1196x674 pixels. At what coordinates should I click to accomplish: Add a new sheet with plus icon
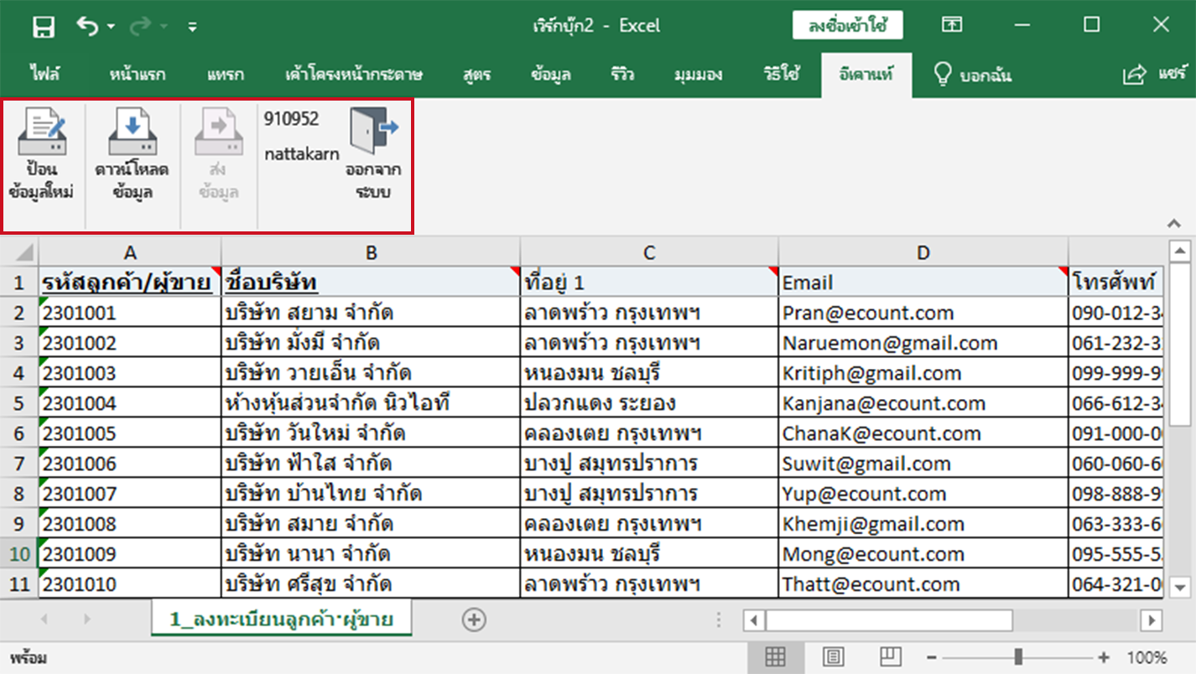[474, 620]
